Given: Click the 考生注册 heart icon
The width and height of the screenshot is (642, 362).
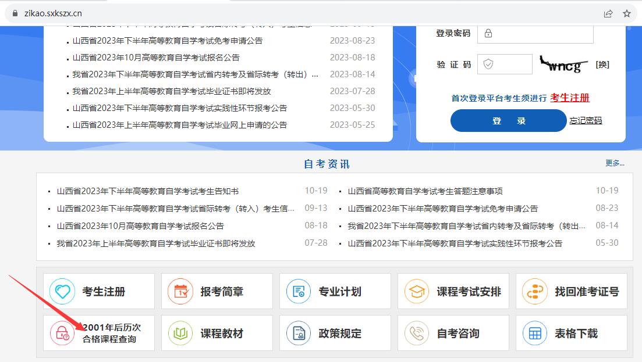Looking at the screenshot, I should click(62, 292).
